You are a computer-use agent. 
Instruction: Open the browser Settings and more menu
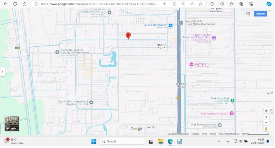260,4
